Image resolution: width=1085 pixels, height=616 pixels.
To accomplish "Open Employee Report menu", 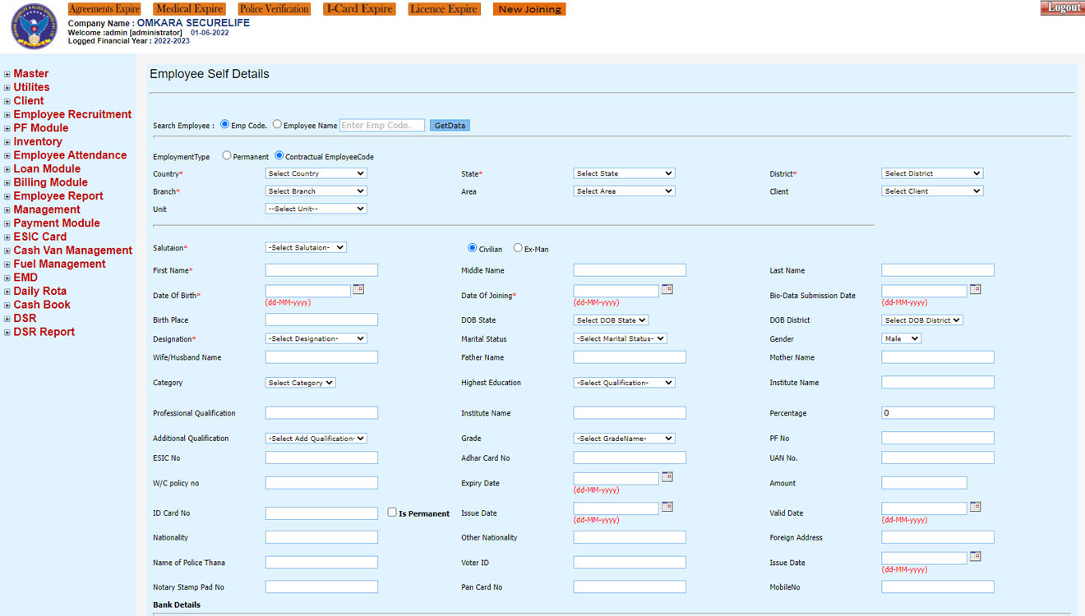I will point(58,196).
